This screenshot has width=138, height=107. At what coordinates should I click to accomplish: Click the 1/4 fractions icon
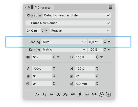94,94
